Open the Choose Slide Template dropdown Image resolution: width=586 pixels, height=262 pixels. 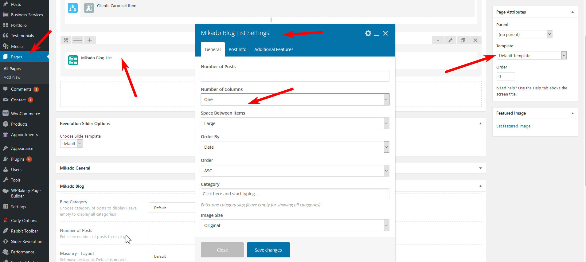(71, 143)
